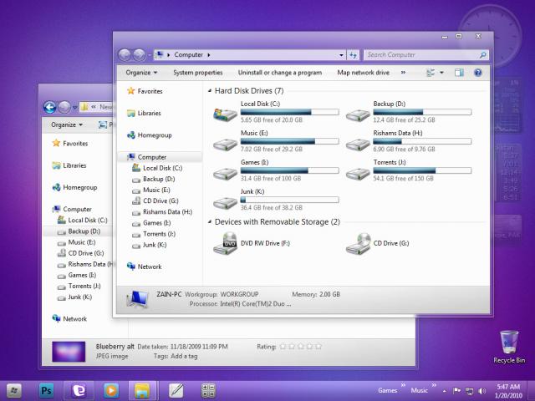Click Map network drive in toolbar
This screenshot has height=401, width=535.
(364, 73)
